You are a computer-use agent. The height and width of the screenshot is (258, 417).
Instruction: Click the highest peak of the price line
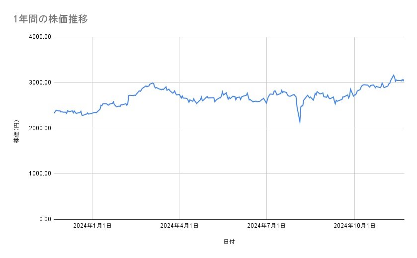point(394,75)
